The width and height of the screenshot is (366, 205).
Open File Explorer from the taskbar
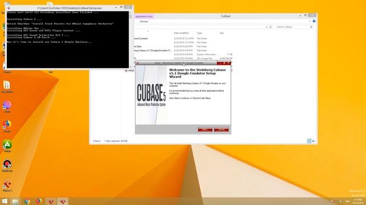point(15,201)
